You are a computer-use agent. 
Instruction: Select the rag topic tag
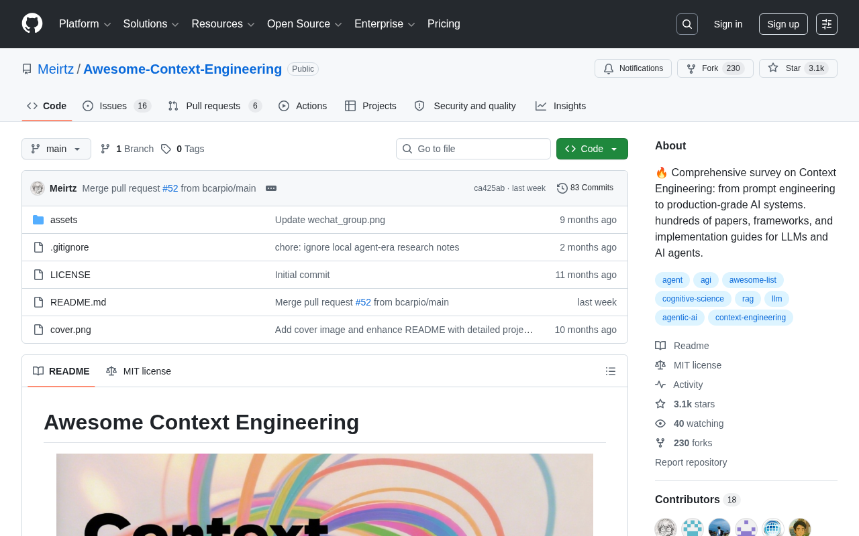(748, 299)
